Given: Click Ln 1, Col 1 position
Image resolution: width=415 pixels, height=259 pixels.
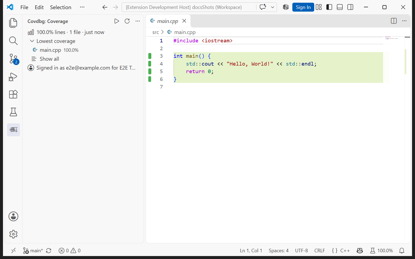Looking at the screenshot, I should pos(251,251).
